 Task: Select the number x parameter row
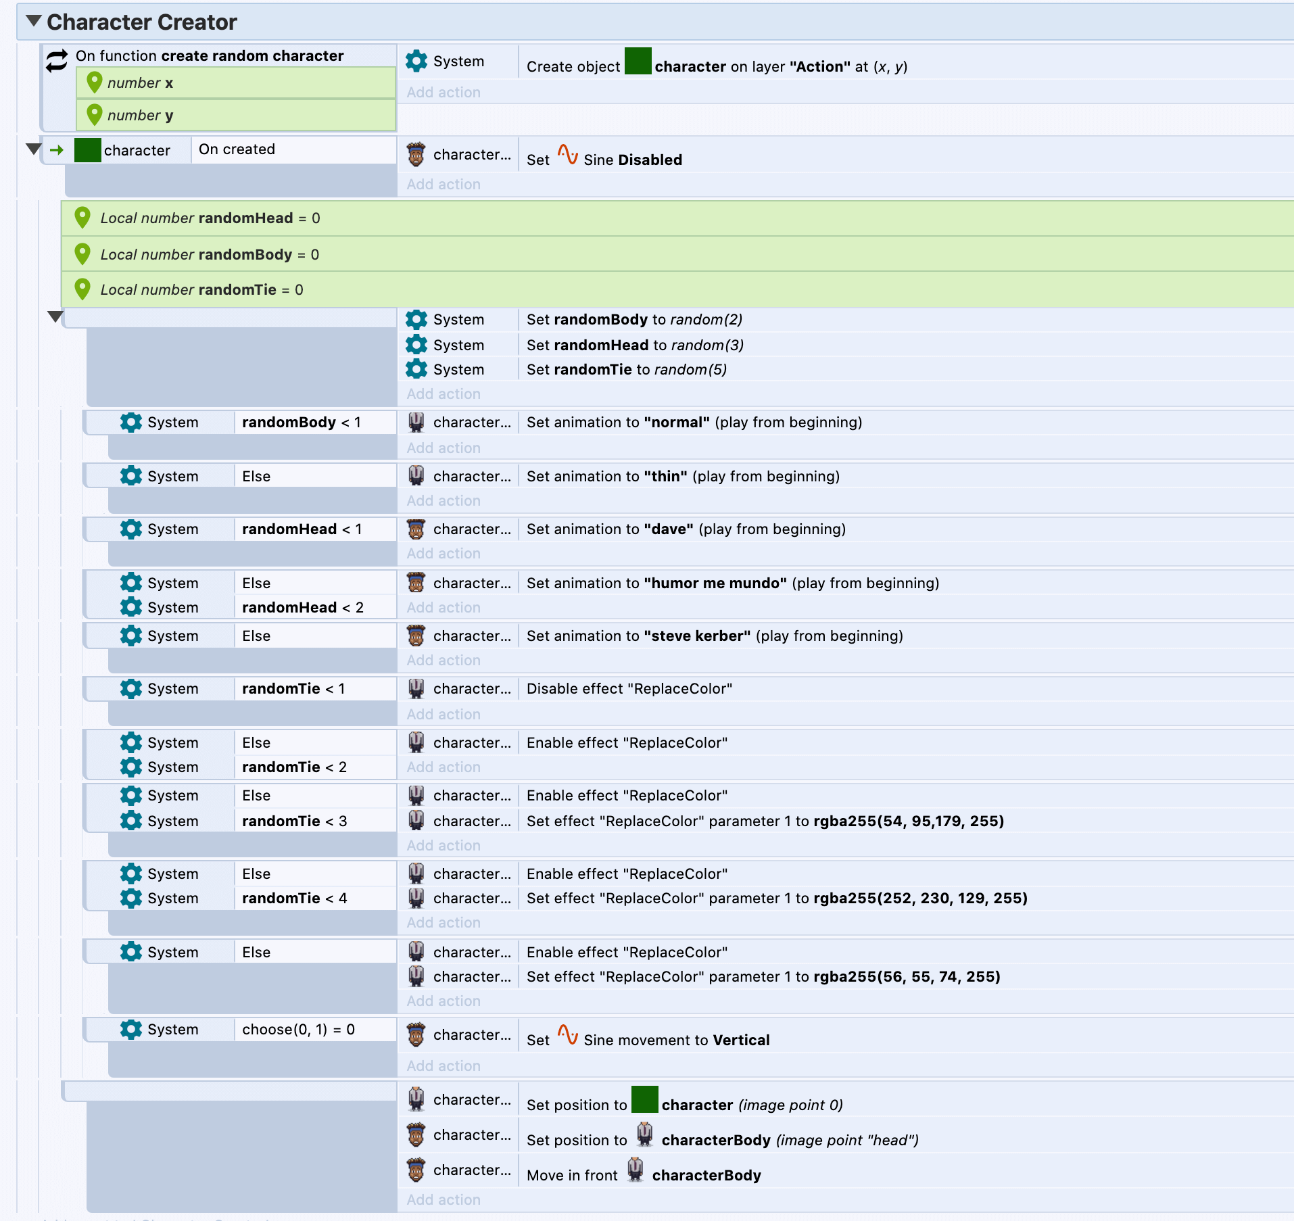pos(235,83)
